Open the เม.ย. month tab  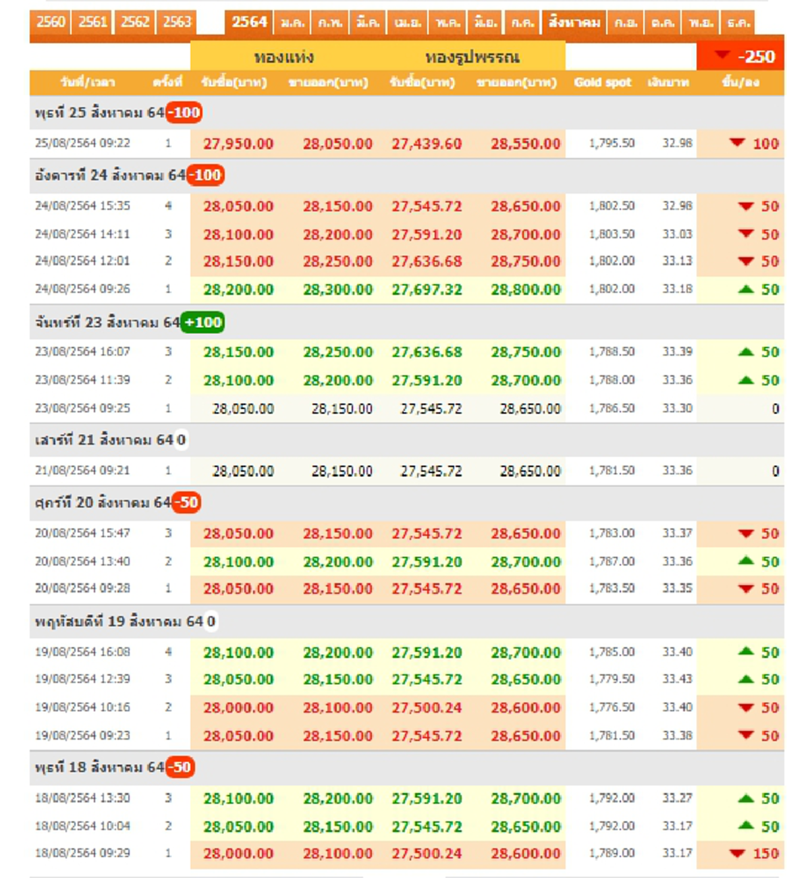click(408, 22)
